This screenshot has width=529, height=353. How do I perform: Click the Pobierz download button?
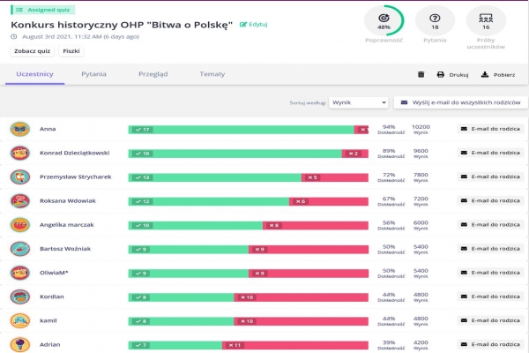point(497,75)
